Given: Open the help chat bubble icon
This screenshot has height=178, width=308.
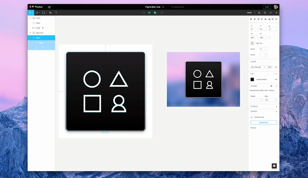Looking at the screenshot, I should 274,166.
